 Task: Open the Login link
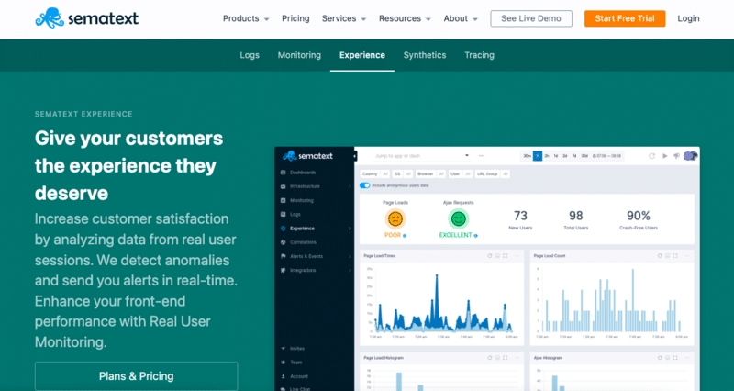(688, 18)
